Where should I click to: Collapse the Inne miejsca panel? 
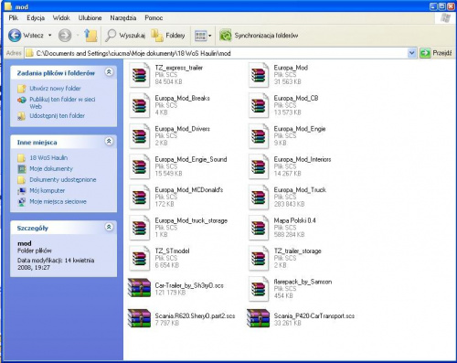[109, 142]
